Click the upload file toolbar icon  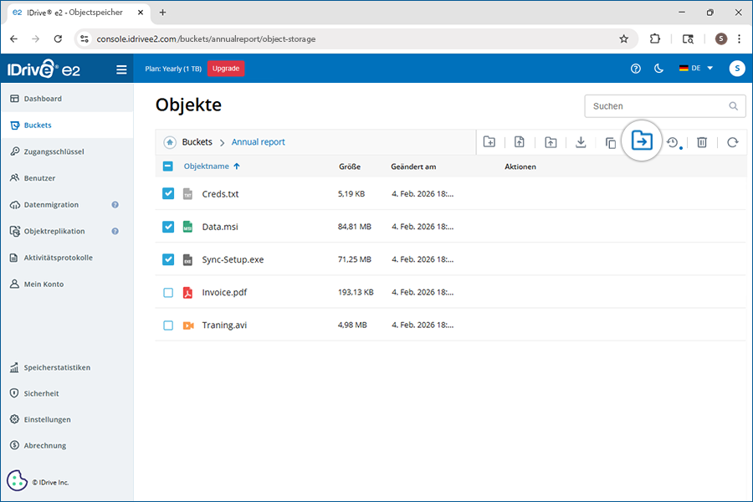[520, 142]
